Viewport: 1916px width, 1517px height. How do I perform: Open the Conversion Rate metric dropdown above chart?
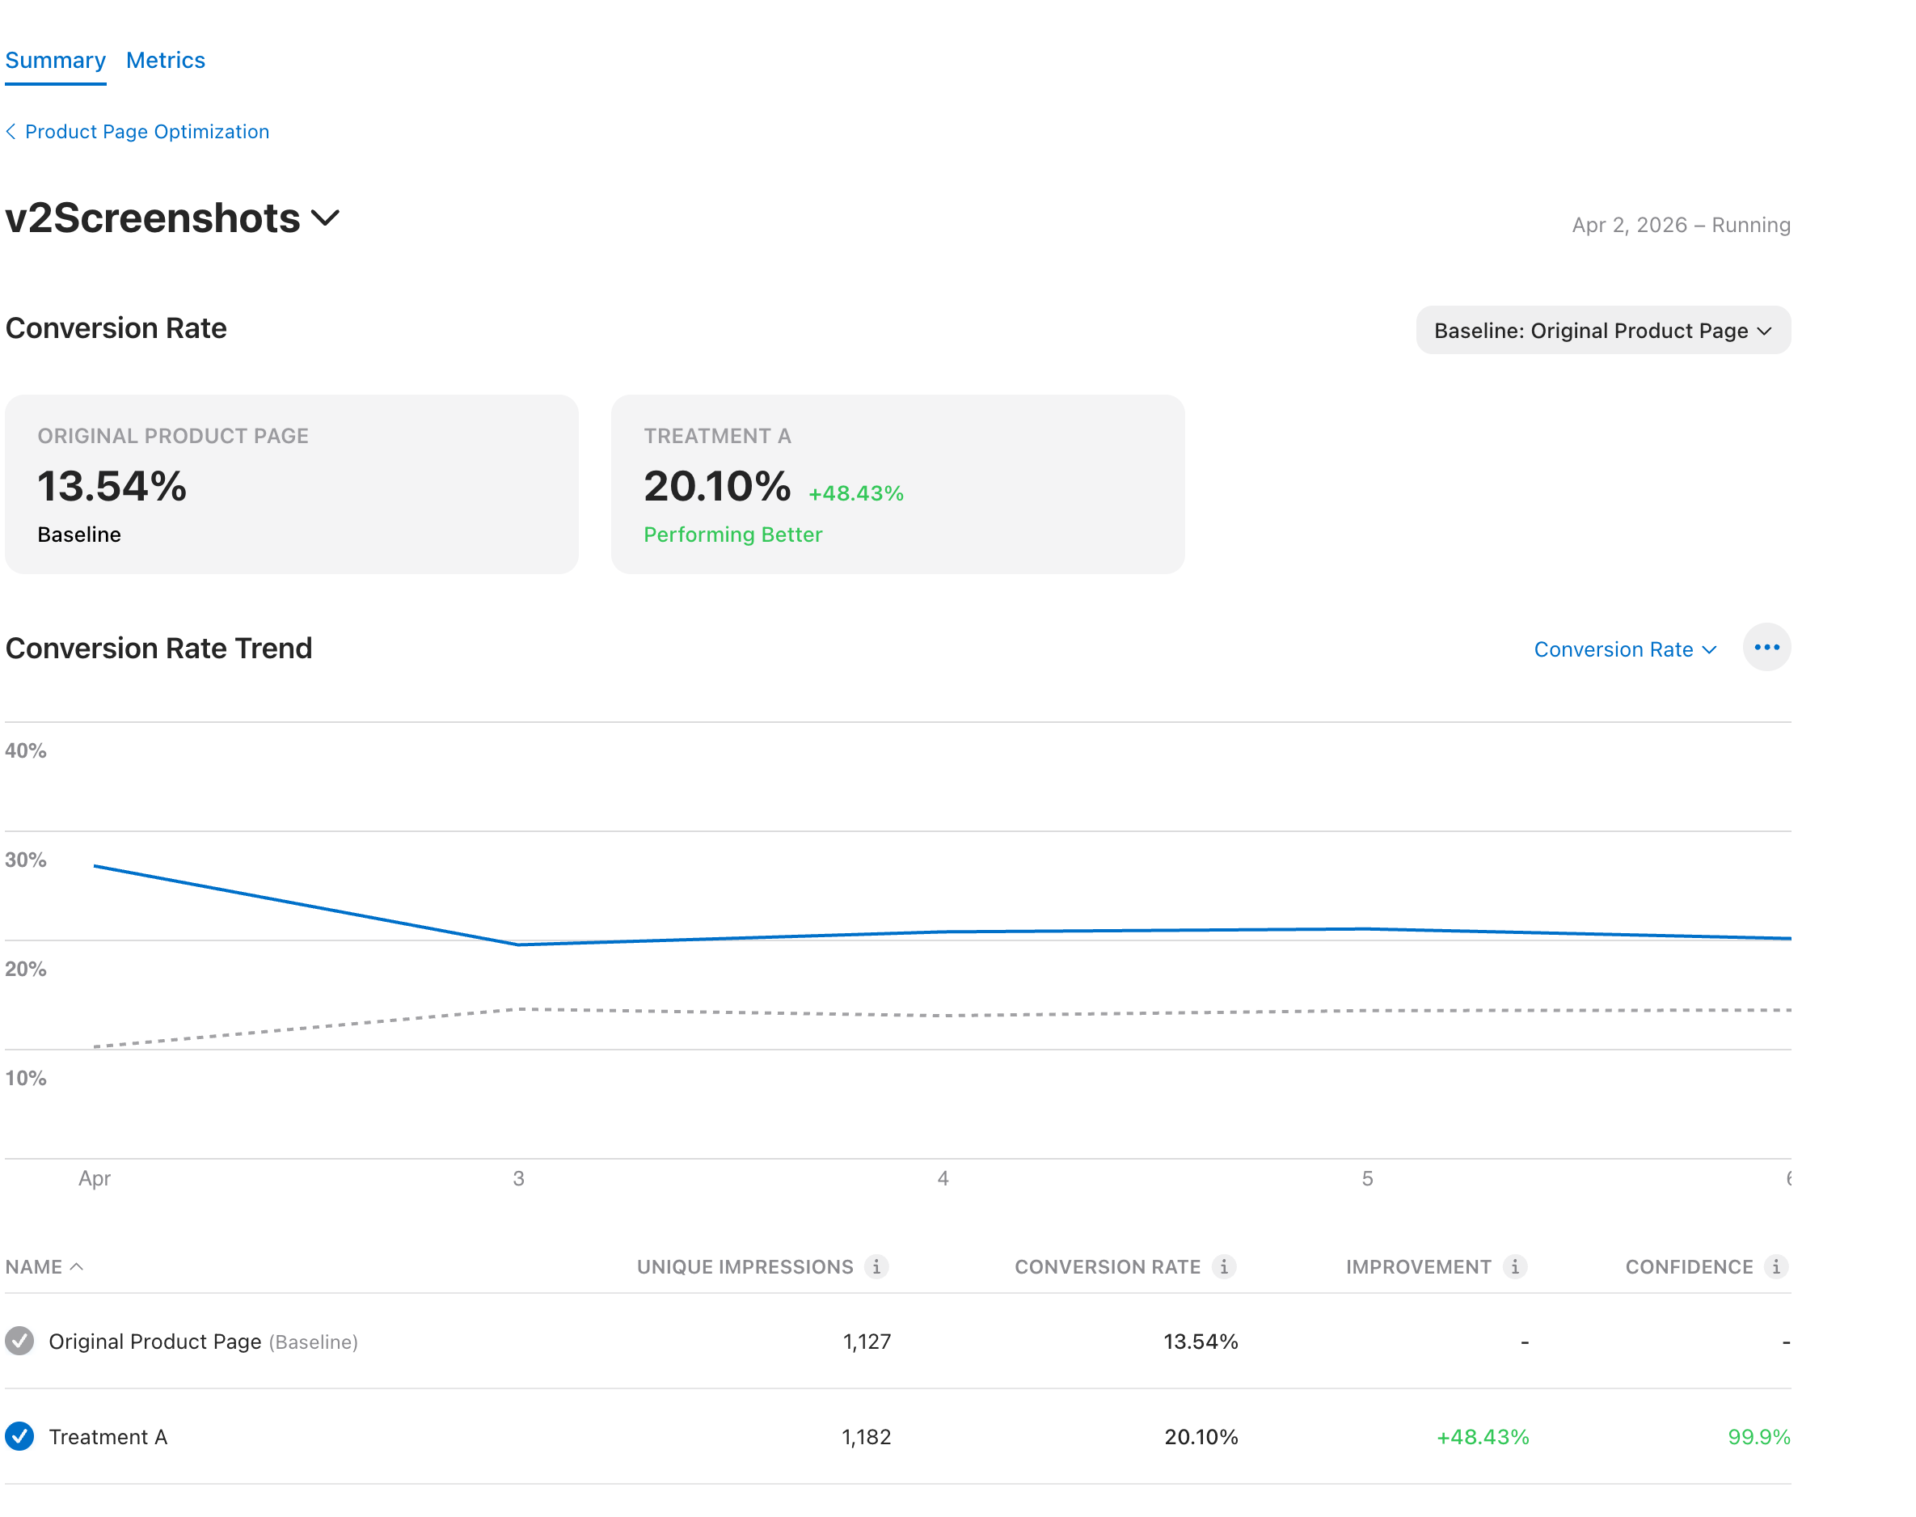[x=1624, y=649]
